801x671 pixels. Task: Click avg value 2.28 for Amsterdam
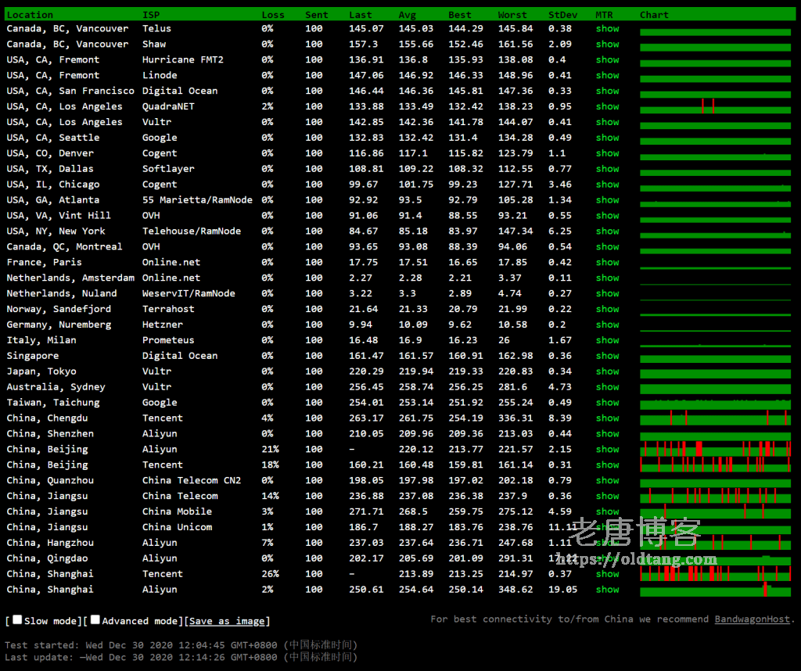[x=410, y=278]
